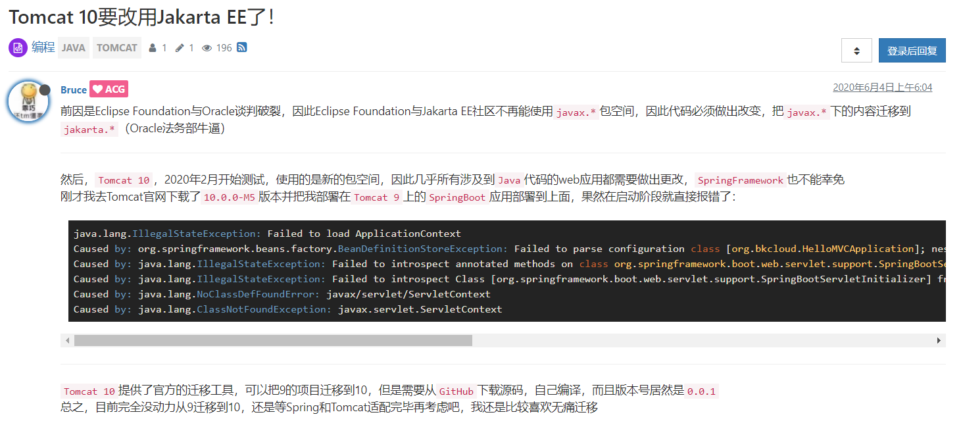Click the eye icon beside 196 views
963x427 pixels.
coord(207,48)
